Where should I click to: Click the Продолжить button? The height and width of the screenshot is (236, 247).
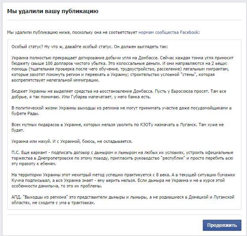pyautogui.click(x=222, y=225)
